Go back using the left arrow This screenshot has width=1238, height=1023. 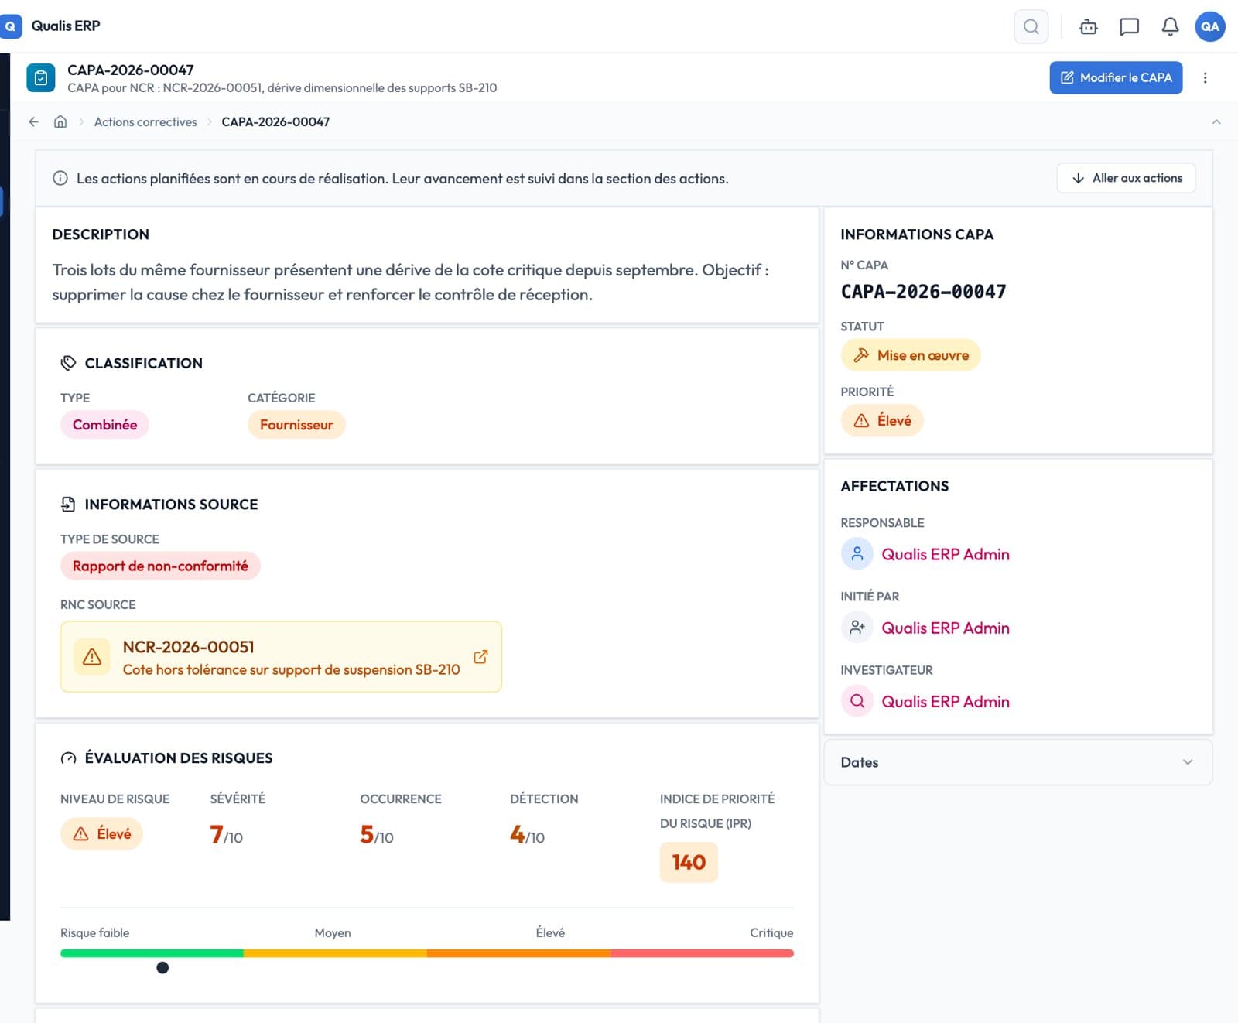[x=33, y=121]
